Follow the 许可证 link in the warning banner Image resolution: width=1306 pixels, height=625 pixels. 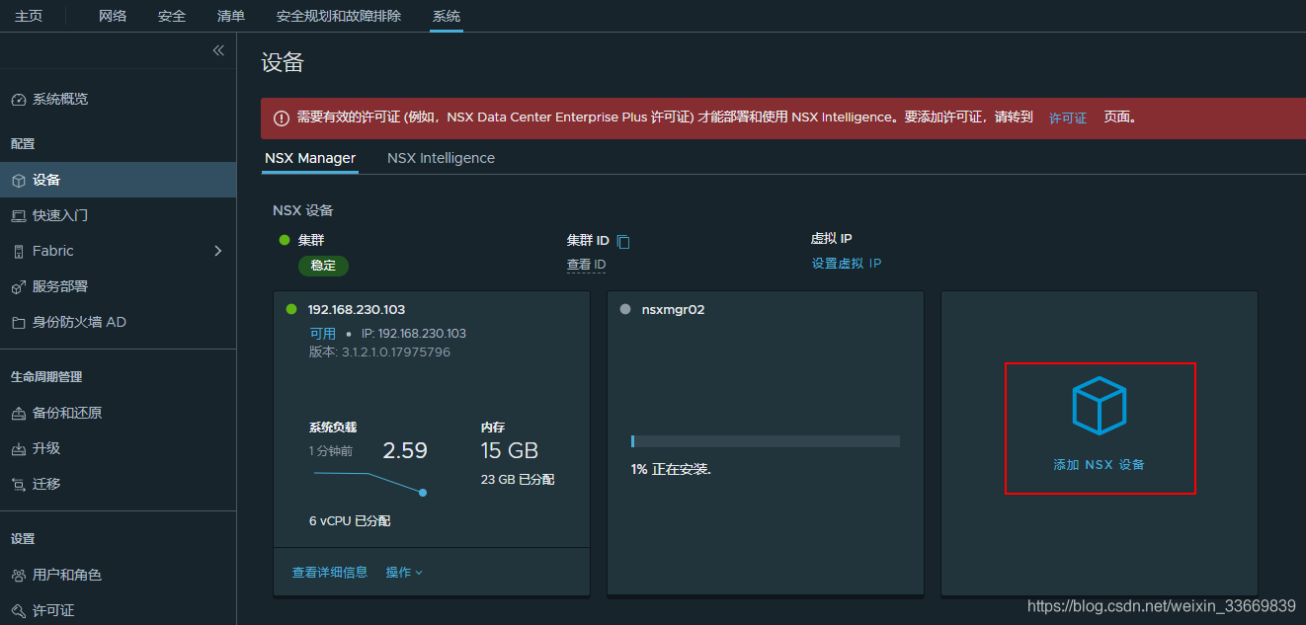[x=1068, y=117]
